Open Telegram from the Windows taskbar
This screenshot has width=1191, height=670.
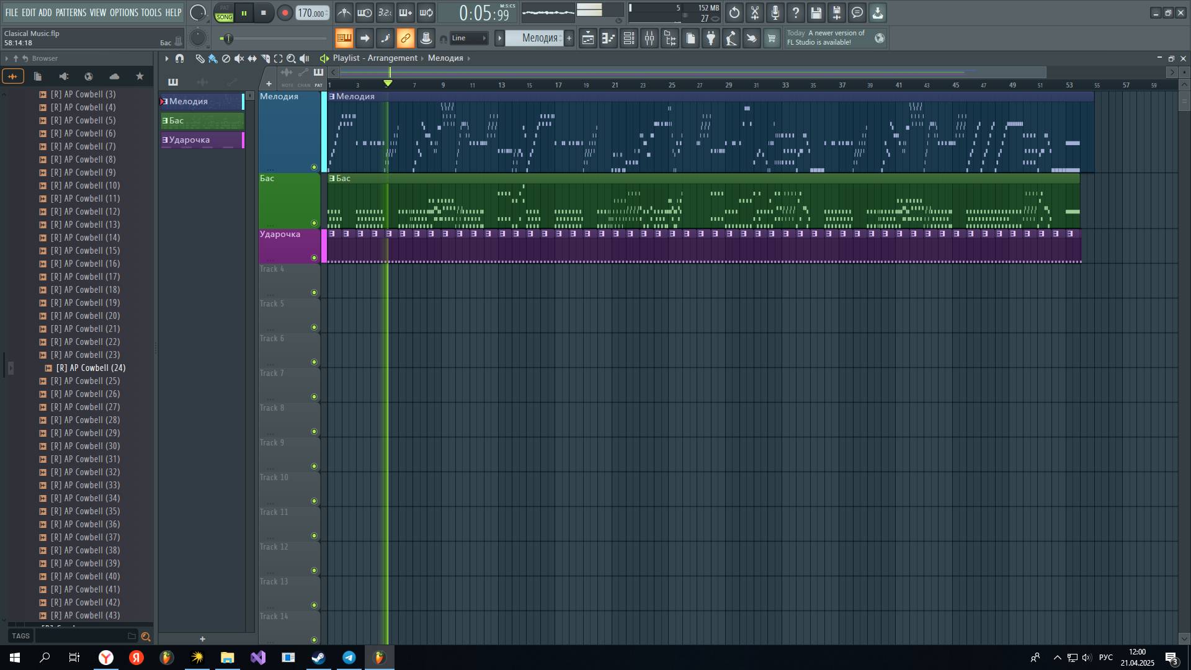click(349, 658)
